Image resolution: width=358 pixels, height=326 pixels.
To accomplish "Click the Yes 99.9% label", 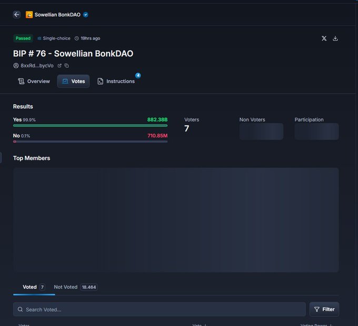I will pos(24,120).
